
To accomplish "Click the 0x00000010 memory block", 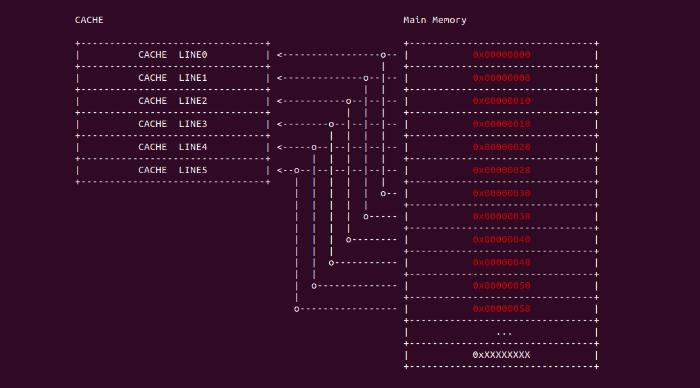I will (501, 101).
